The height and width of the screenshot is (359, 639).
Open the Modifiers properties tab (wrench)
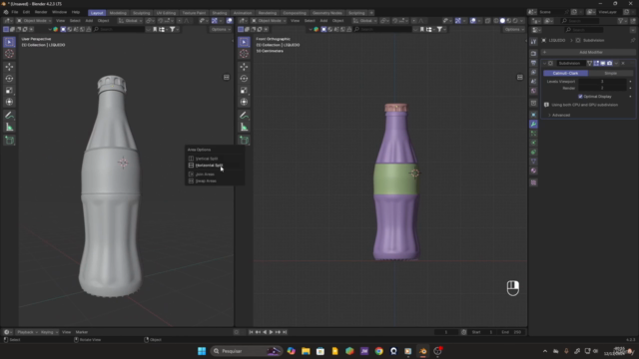[x=533, y=124]
